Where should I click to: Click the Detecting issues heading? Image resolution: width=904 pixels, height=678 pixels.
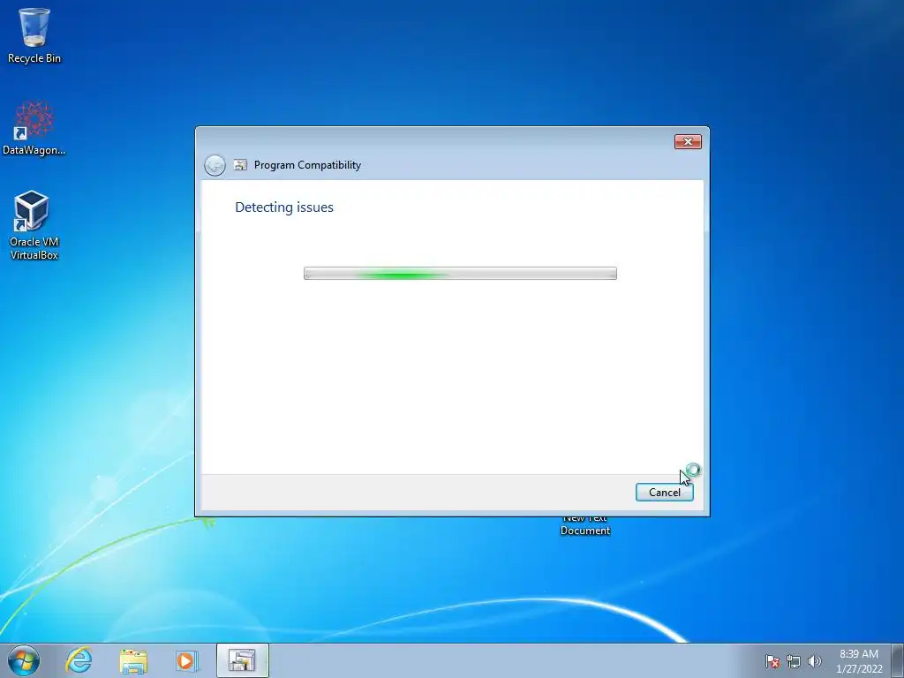click(284, 207)
